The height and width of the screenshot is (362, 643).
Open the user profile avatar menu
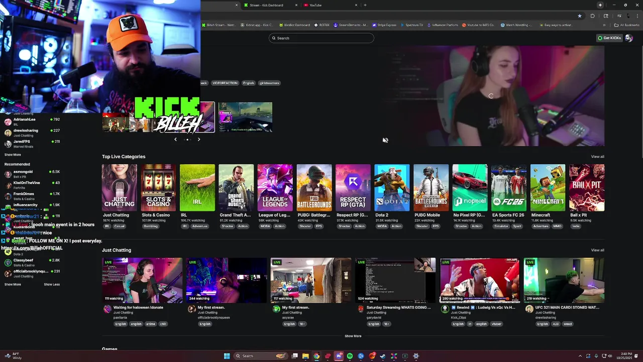628,38
